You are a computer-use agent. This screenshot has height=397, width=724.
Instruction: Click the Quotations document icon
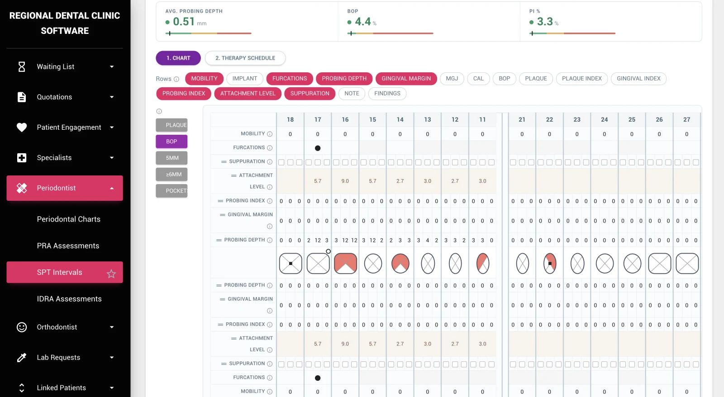pos(21,97)
